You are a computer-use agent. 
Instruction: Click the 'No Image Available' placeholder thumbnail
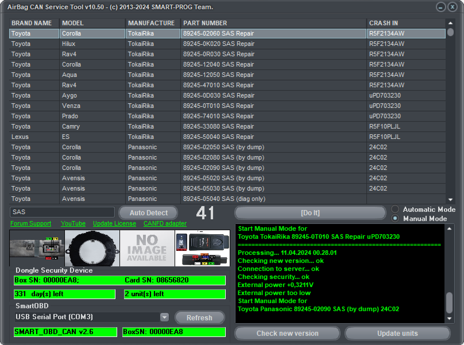147,248
